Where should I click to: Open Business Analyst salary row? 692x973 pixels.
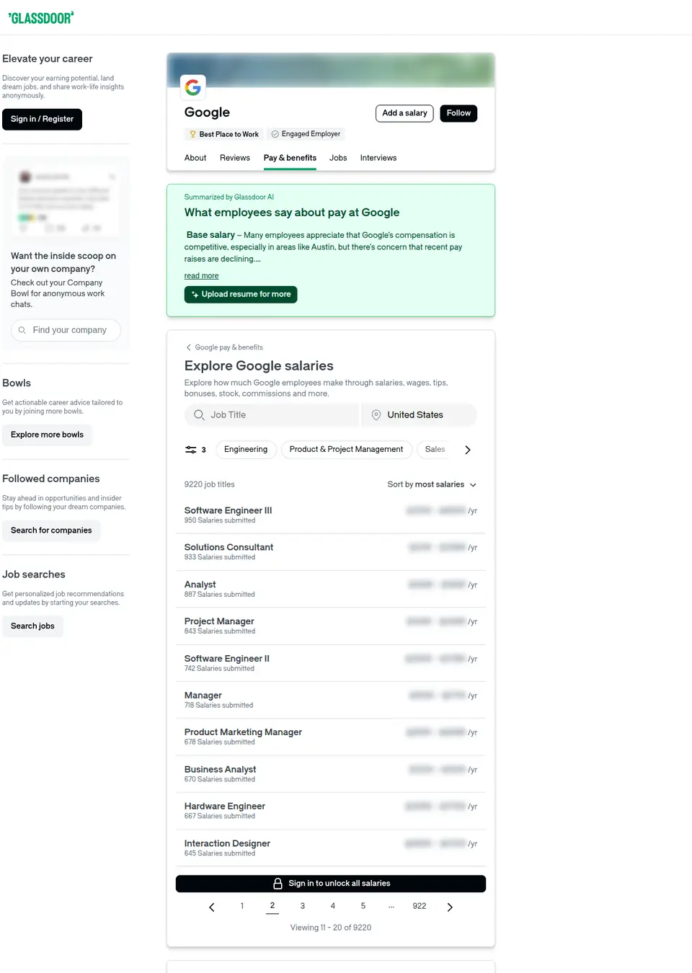point(331,774)
